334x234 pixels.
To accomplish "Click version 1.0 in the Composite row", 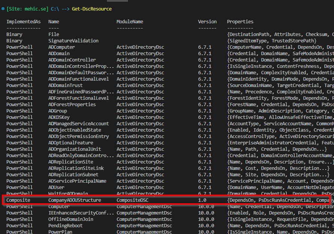I will coord(202,200).
